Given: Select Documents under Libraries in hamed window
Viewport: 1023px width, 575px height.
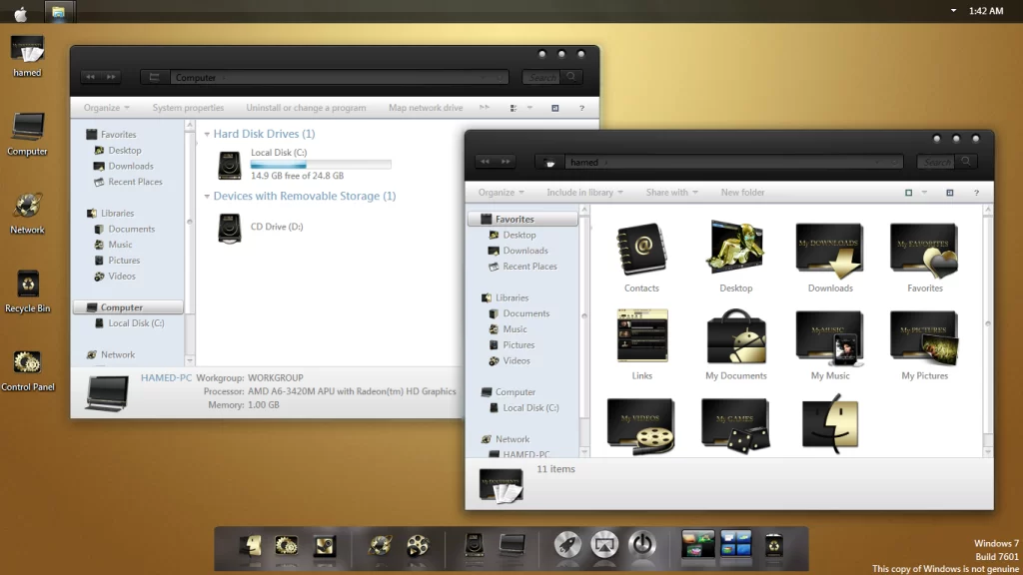Looking at the screenshot, I should click(525, 313).
